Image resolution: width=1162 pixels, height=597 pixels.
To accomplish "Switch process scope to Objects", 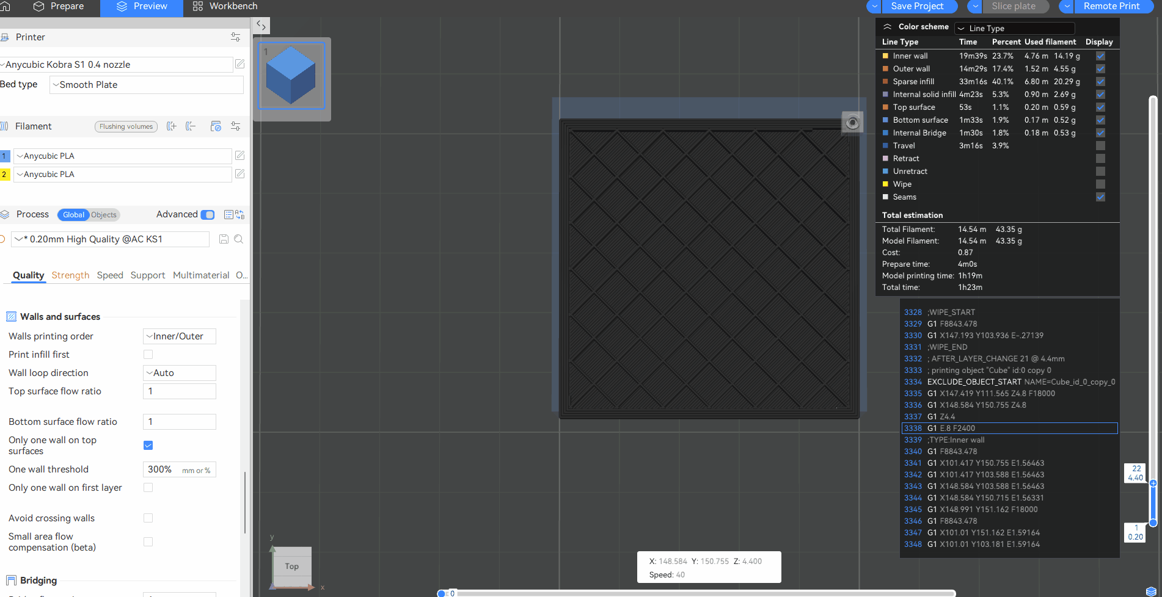I will click(104, 215).
